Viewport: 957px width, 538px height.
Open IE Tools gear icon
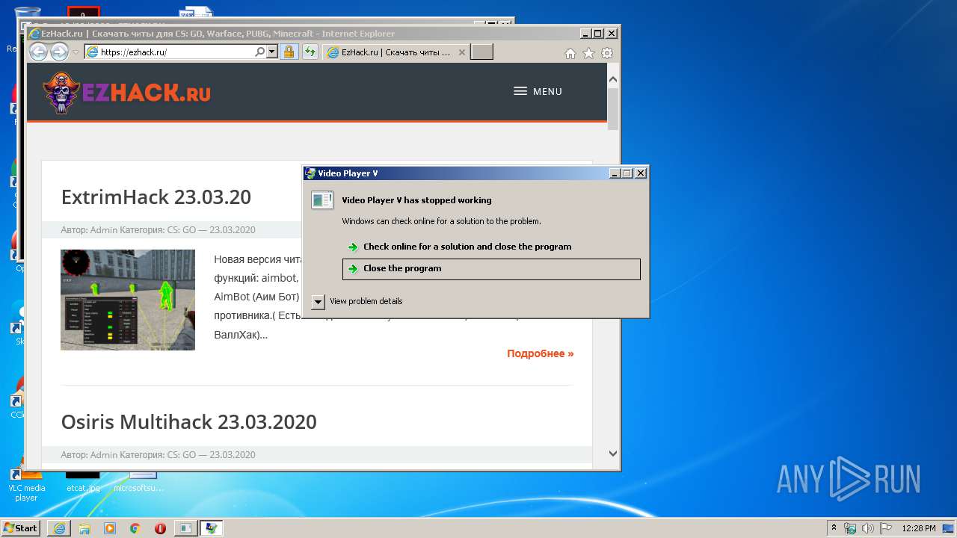[x=607, y=53]
